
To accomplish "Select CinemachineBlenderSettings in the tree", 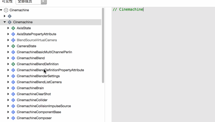I will [38, 76].
